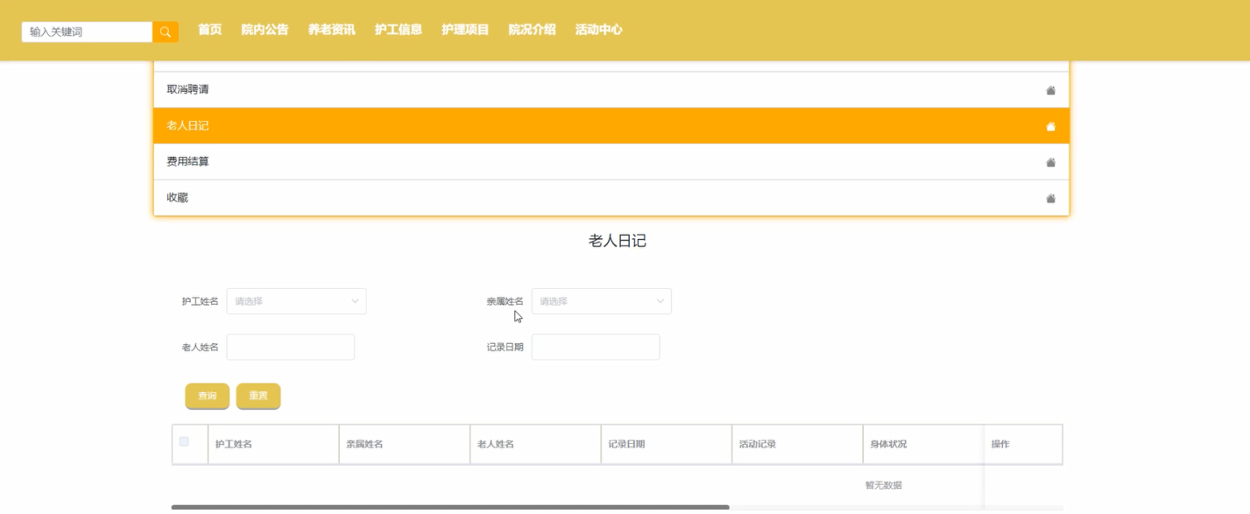Open the 护工姓名 dropdown
Viewport: 1250px width, 514px height.
point(296,301)
